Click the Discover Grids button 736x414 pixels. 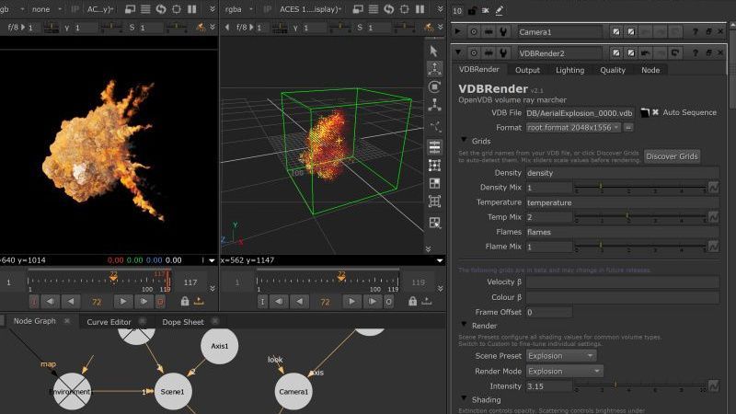click(x=672, y=156)
